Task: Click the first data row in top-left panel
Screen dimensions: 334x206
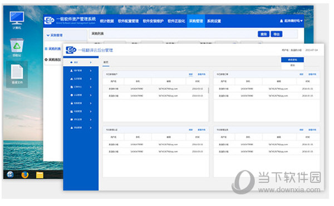Action: click(x=155, y=88)
